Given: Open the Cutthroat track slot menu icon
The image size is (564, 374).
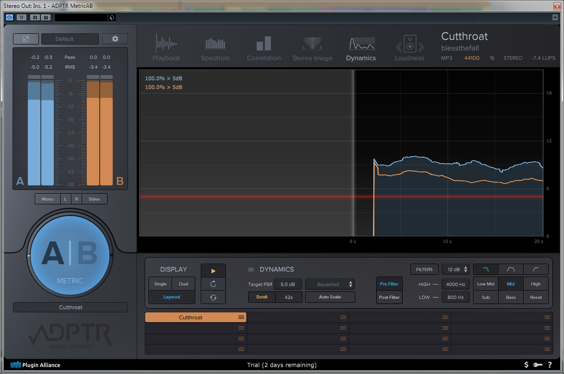Looking at the screenshot, I should pos(241,317).
